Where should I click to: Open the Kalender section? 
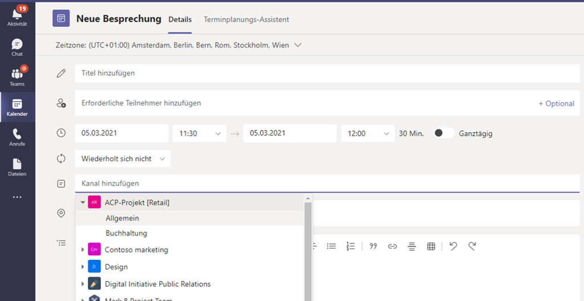point(17,107)
